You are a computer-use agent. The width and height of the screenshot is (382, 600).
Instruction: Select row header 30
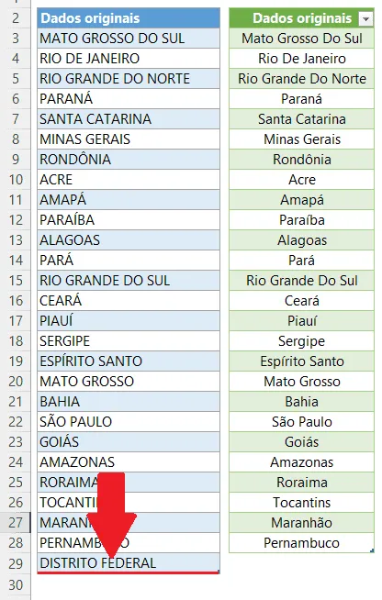[x=16, y=584]
